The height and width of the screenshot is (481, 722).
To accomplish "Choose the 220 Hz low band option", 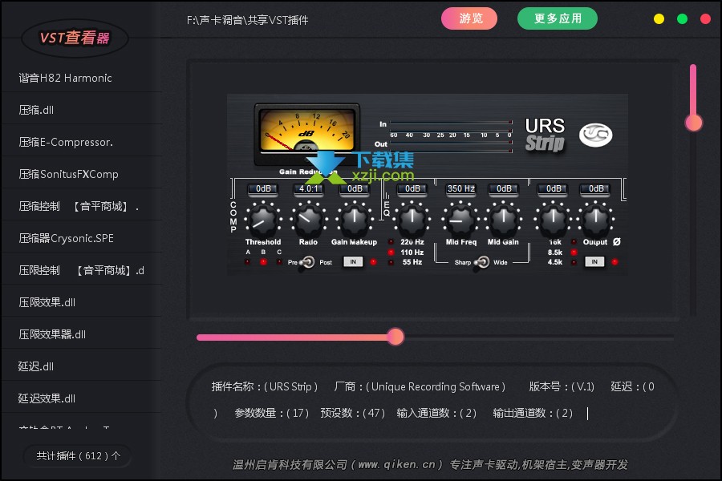I will click(x=412, y=242).
